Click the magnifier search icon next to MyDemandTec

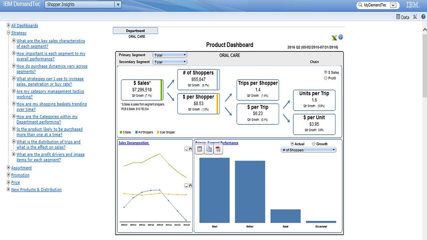(360, 5)
